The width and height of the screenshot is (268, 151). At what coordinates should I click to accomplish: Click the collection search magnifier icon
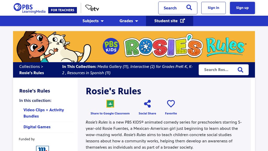pyautogui.click(x=240, y=70)
